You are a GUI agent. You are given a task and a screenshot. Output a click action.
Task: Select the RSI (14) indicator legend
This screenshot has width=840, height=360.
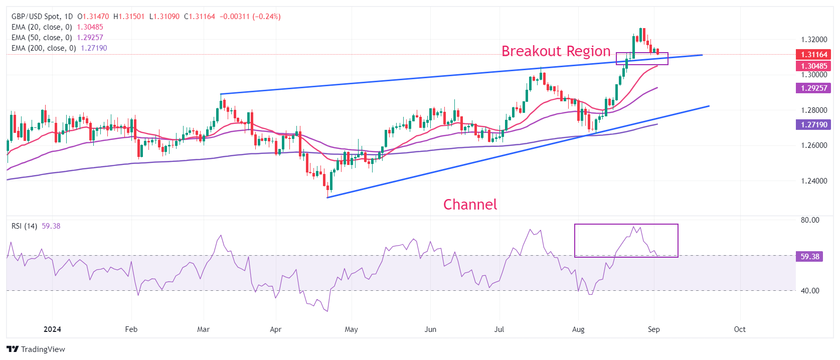point(36,226)
